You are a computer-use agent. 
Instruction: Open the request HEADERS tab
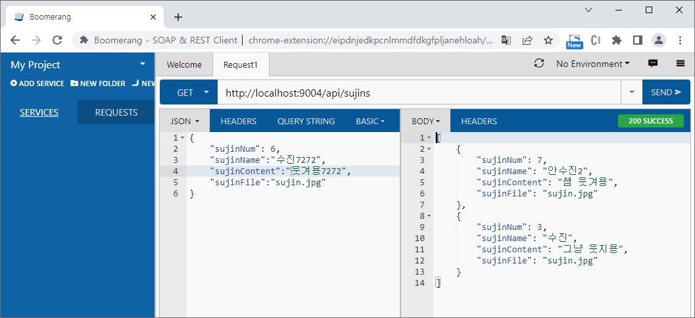click(x=239, y=121)
